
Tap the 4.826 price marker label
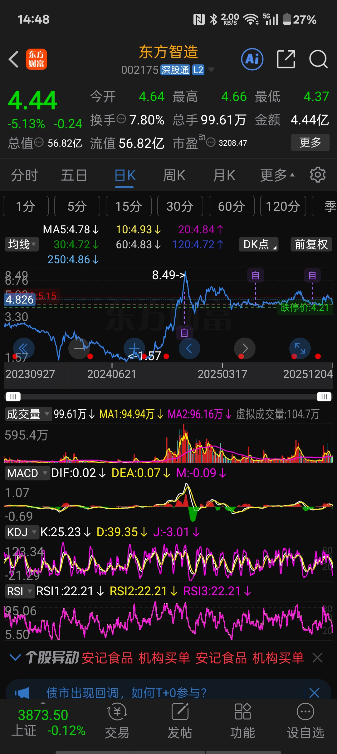[20, 299]
